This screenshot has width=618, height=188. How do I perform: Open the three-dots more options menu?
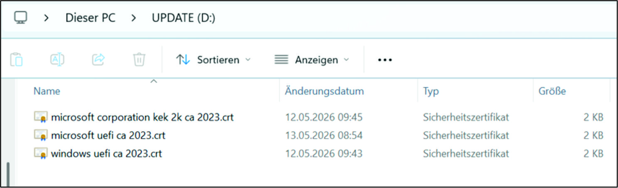[x=385, y=60]
